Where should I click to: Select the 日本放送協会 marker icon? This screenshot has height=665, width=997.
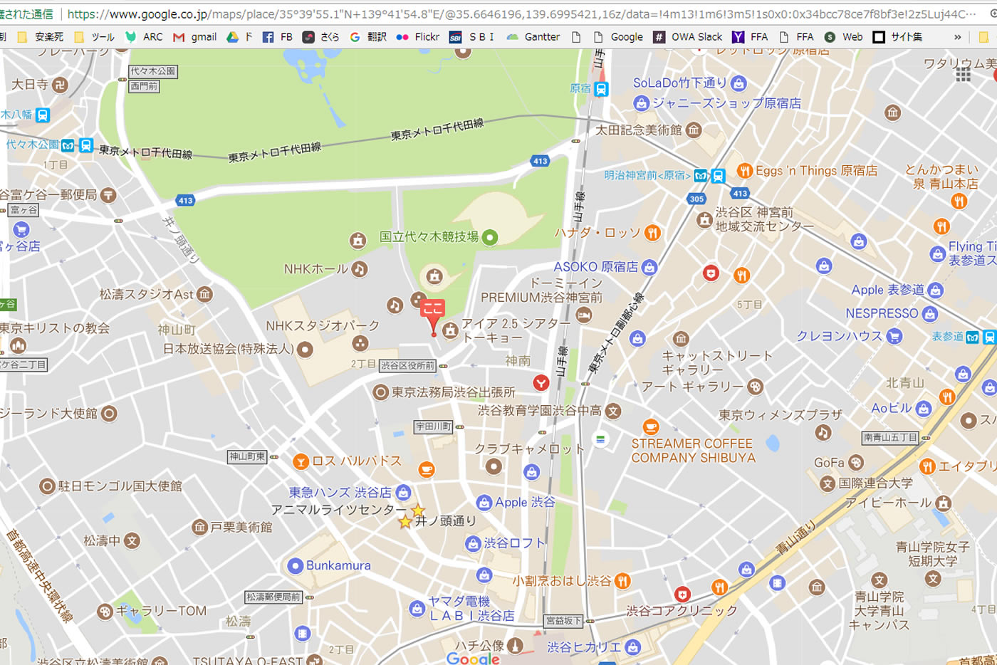(x=305, y=350)
